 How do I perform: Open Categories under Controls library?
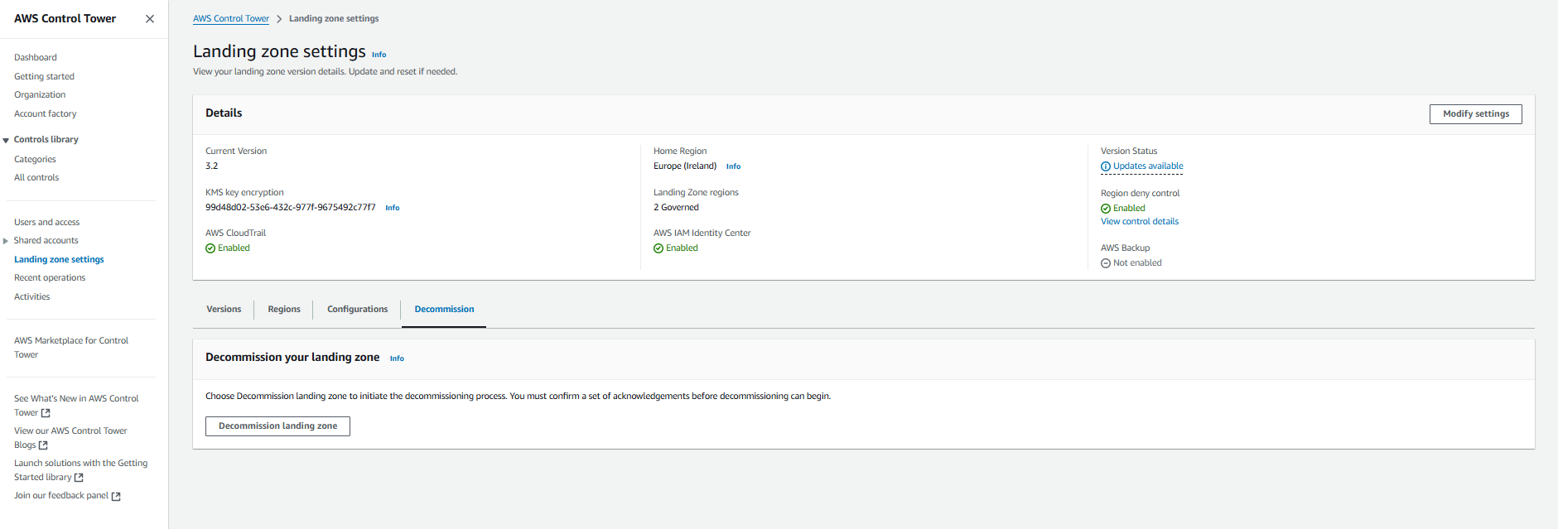click(35, 159)
